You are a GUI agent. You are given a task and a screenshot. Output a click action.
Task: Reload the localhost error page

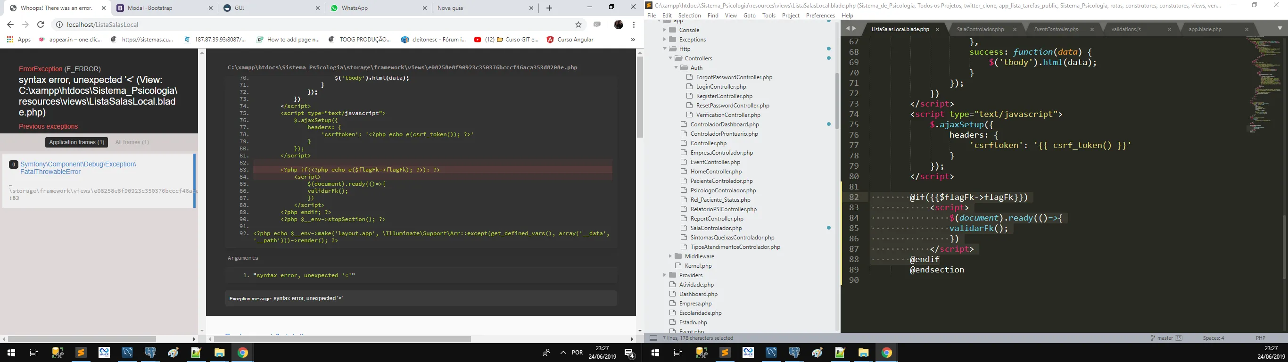pos(41,25)
